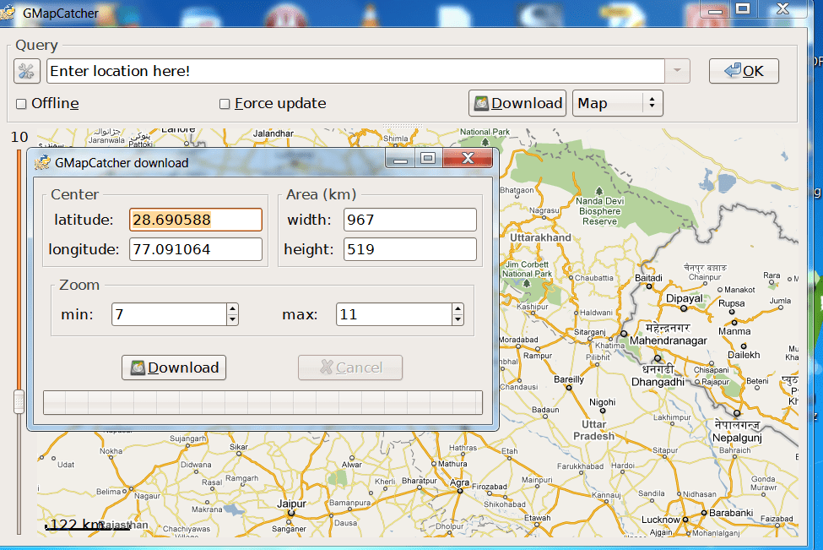Click the longitude input field
Image resolution: width=823 pixels, height=550 pixels.
(x=196, y=249)
